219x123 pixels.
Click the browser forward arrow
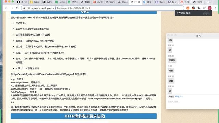click(12, 8)
